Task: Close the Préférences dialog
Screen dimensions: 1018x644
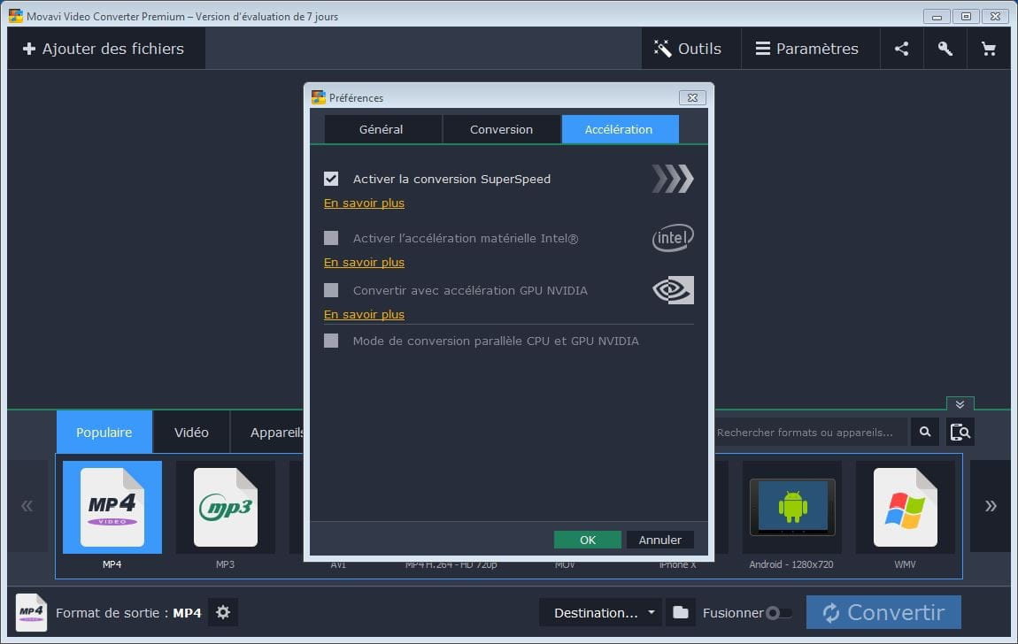Action: click(x=692, y=98)
